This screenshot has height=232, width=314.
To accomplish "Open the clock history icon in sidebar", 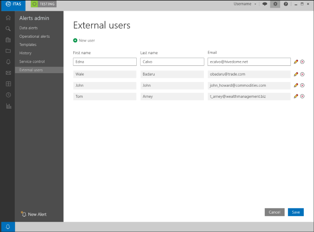I will pos(8,95).
